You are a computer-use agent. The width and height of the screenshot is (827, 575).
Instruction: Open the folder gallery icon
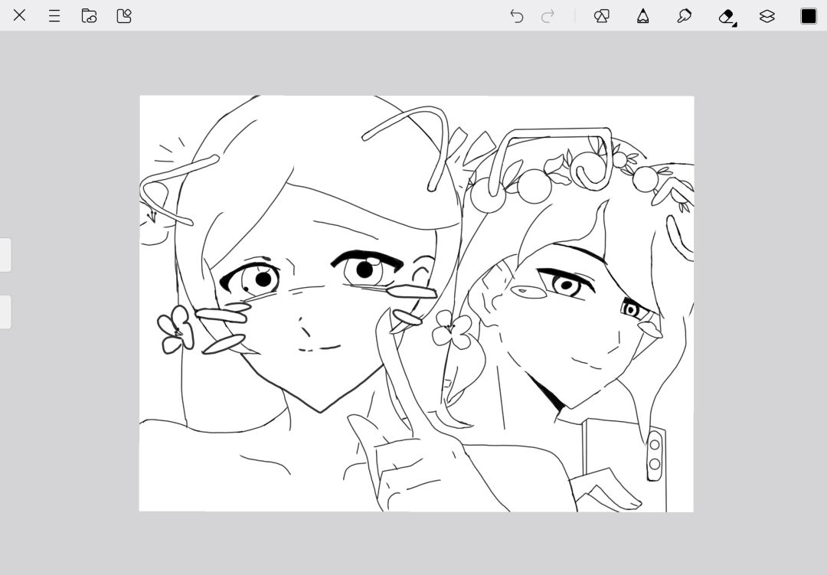tap(89, 16)
